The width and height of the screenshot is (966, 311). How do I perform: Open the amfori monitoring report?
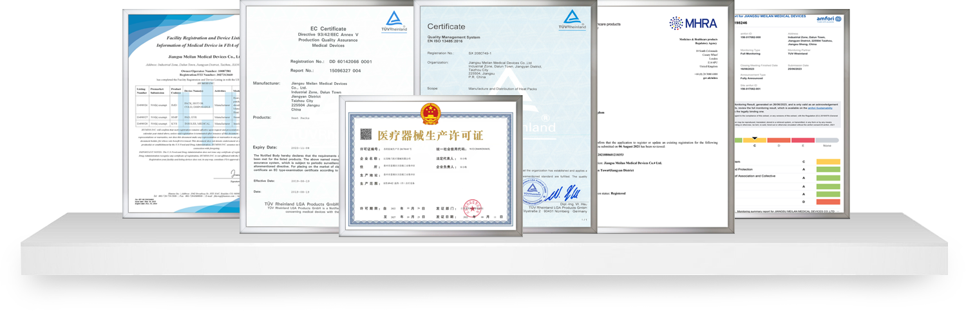pyautogui.click(x=792, y=114)
